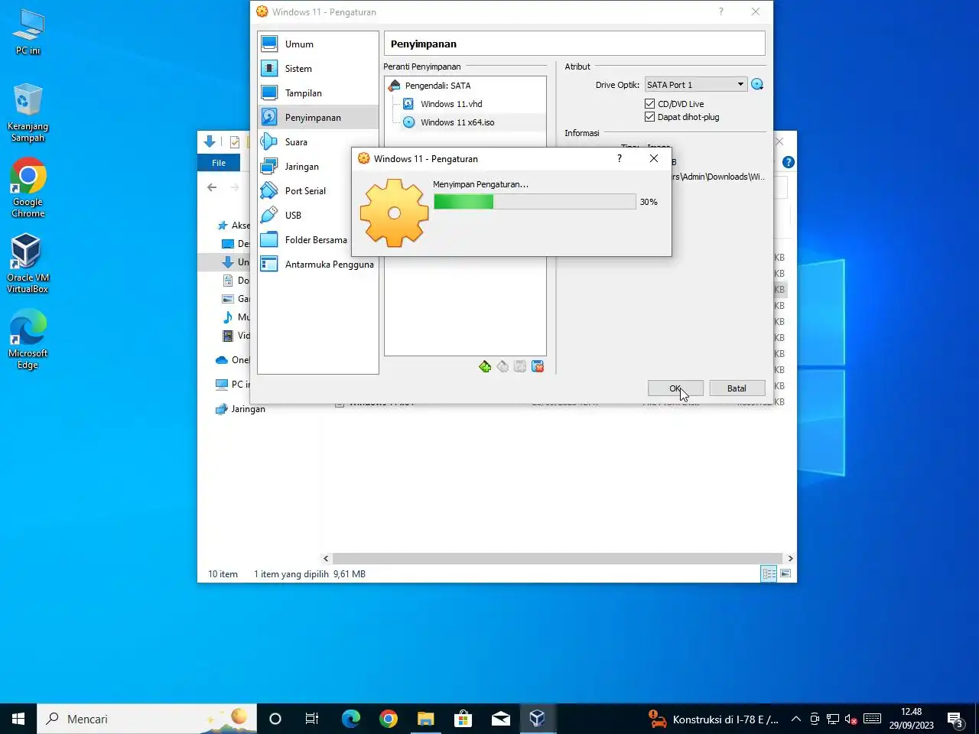The width and height of the screenshot is (979, 734).
Task: Click VirtualBox icon in taskbar
Action: click(538, 719)
